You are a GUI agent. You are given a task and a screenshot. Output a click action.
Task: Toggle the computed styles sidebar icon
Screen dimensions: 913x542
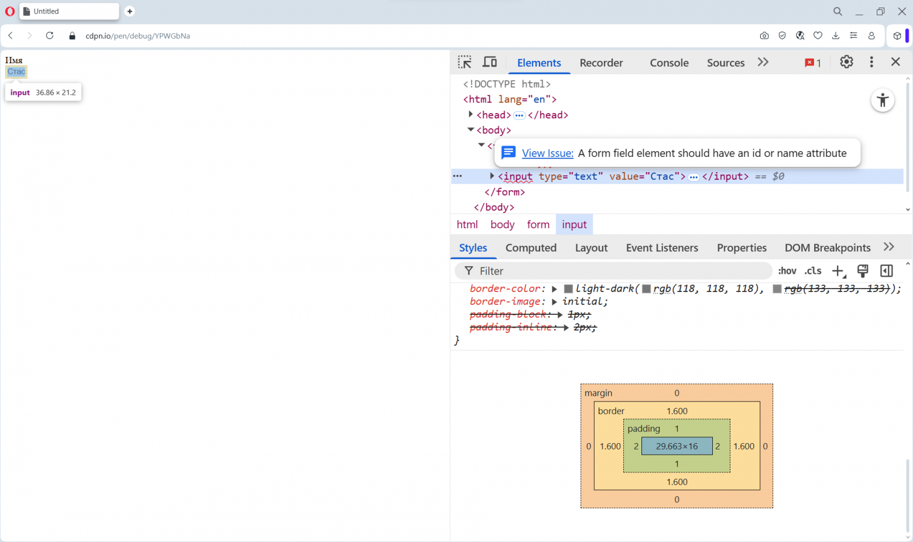click(887, 271)
